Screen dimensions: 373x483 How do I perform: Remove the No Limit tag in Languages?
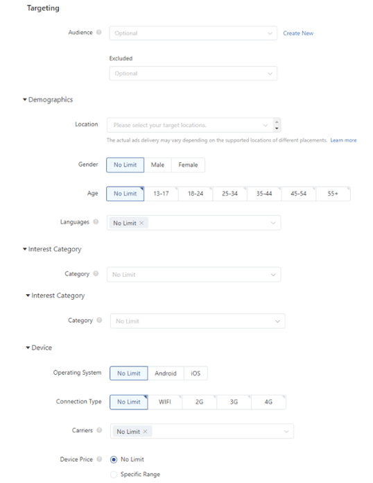click(x=141, y=223)
